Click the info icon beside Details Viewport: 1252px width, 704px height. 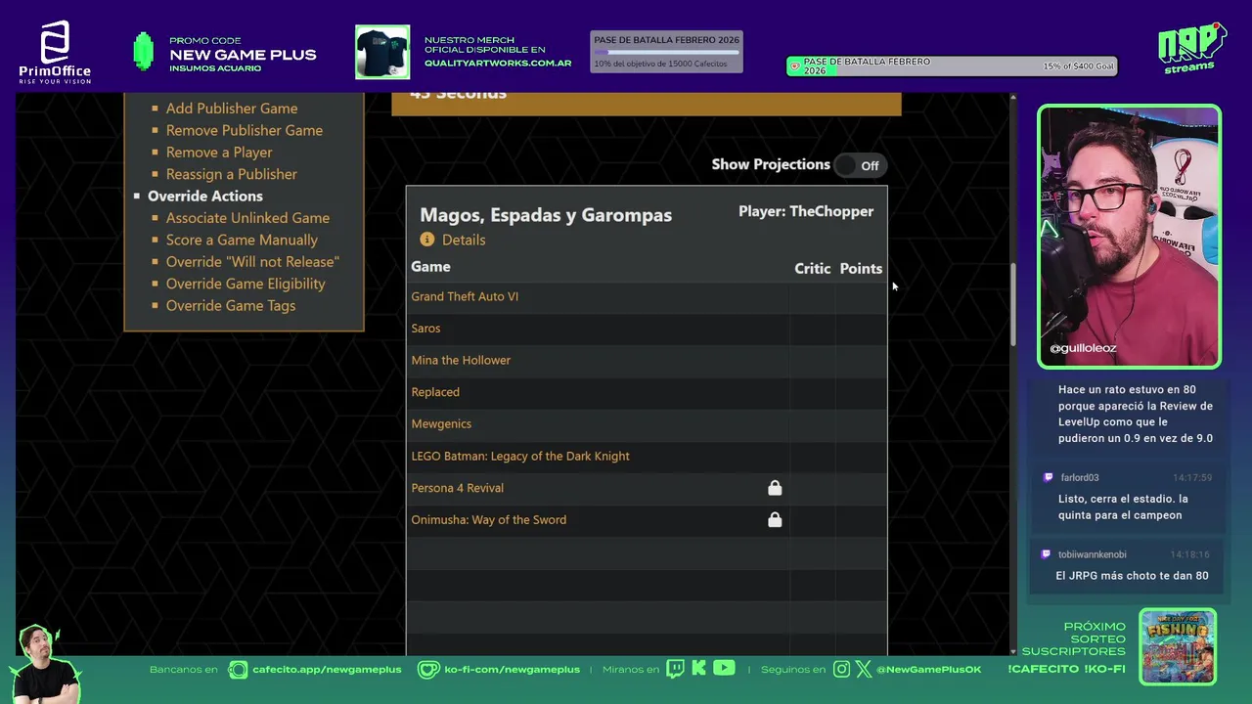(426, 240)
